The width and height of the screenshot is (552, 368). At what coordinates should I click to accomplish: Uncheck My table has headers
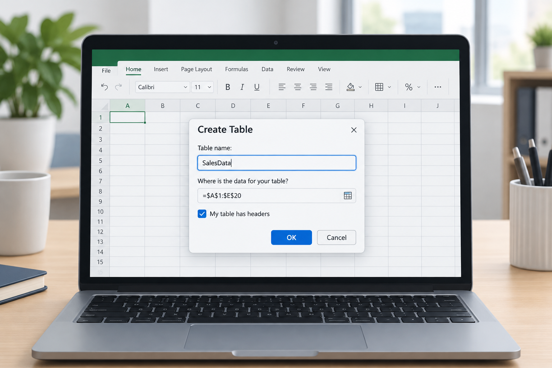point(202,214)
